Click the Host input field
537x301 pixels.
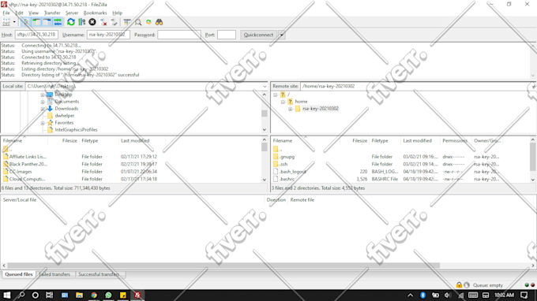point(36,35)
